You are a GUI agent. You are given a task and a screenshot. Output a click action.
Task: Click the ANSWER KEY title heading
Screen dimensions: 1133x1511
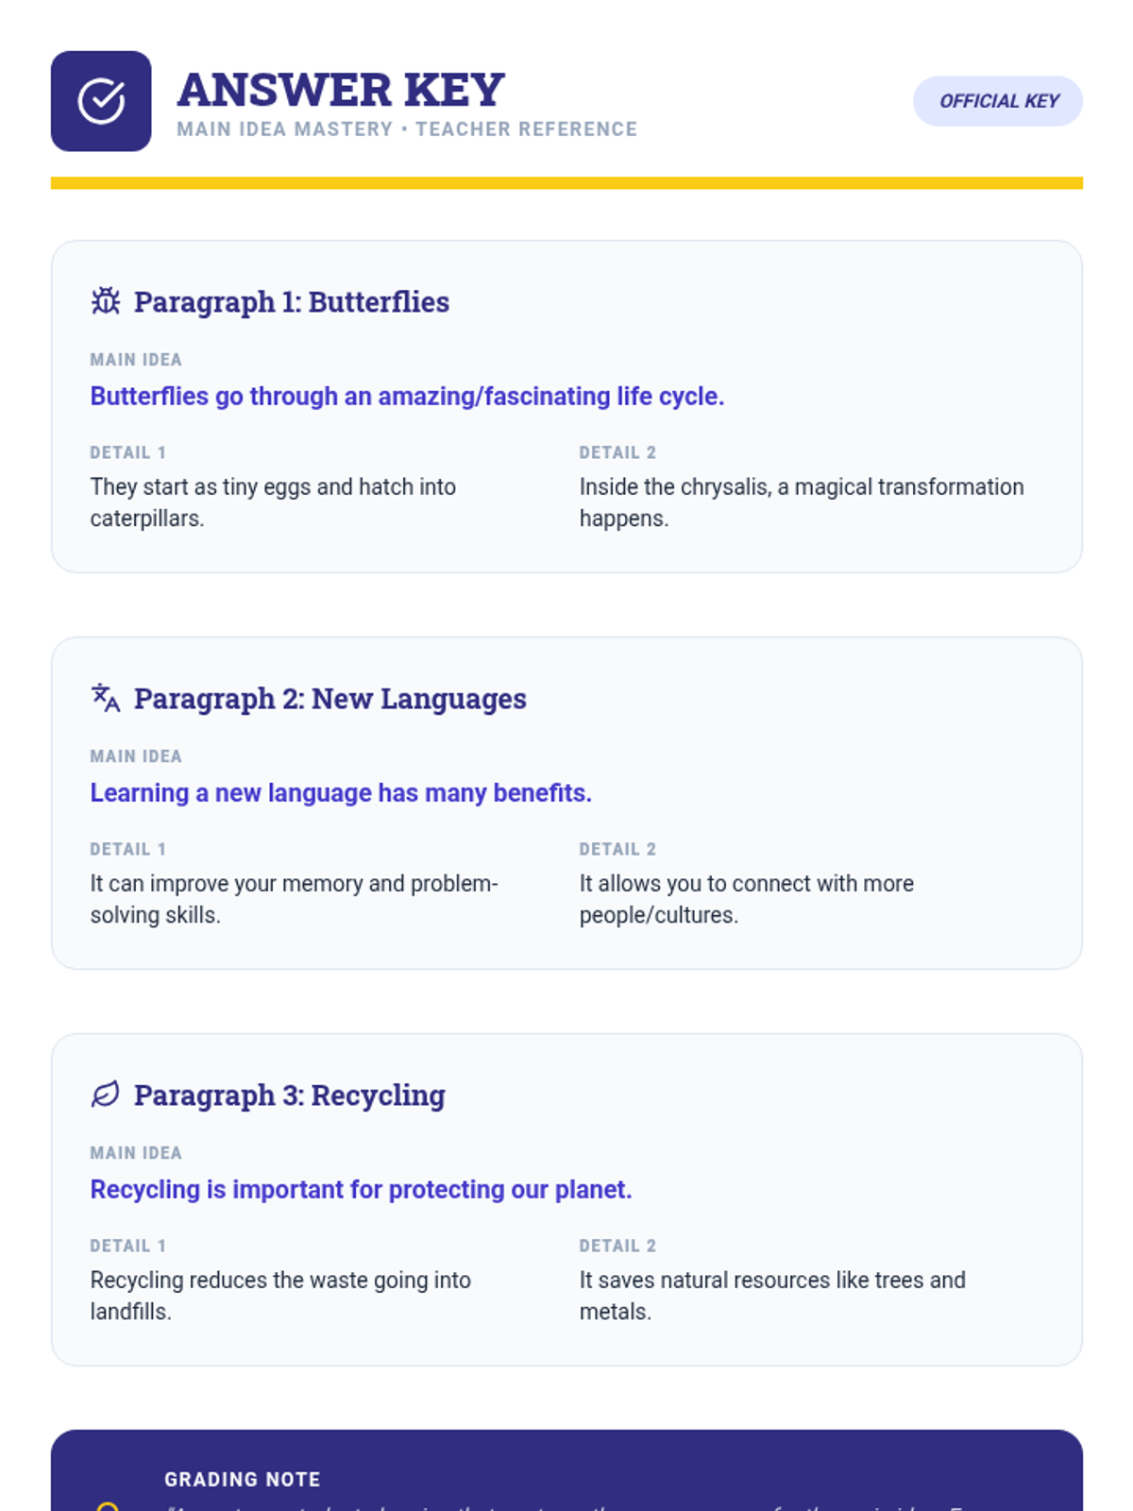click(341, 91)
